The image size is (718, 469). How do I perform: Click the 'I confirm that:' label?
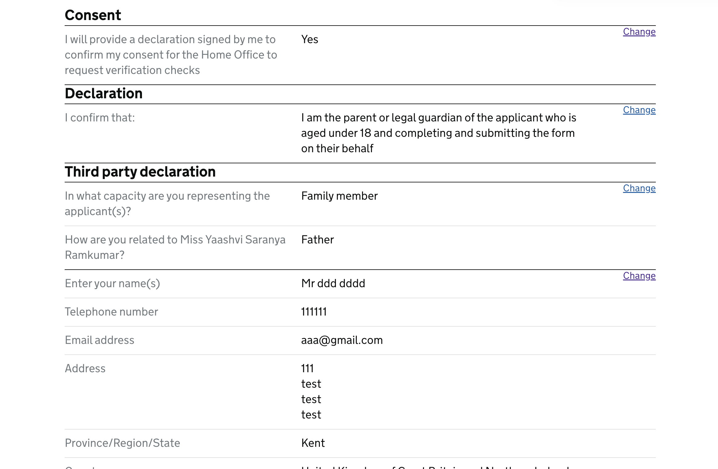100,118
